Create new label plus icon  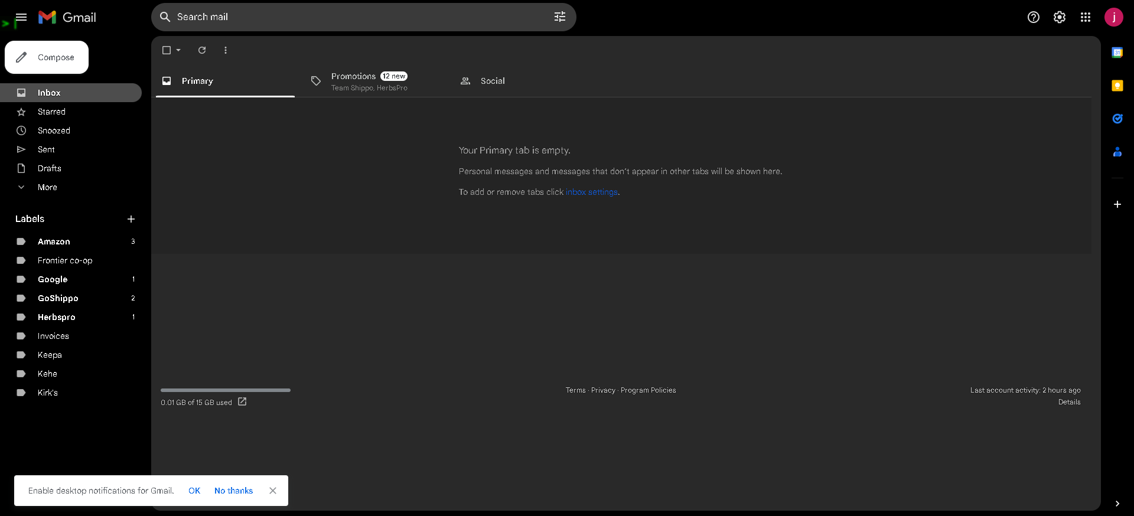click(131, 219)
